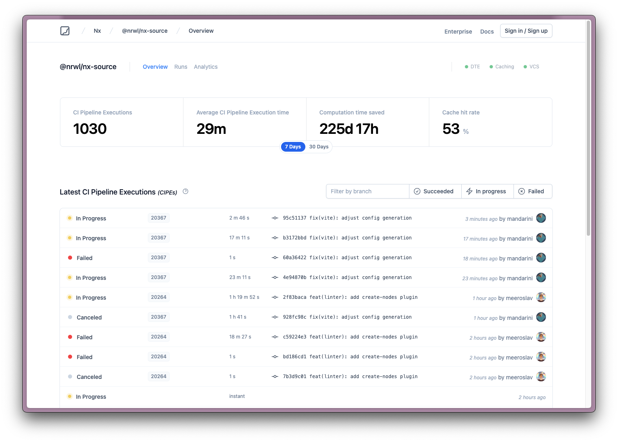Click the branch icon next to commit 95c51137

275,218
